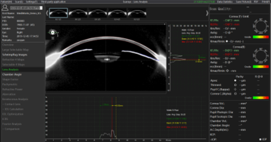Click the PDF export option
This screenshot has height=142, width=271.
(x=256, y=2)
